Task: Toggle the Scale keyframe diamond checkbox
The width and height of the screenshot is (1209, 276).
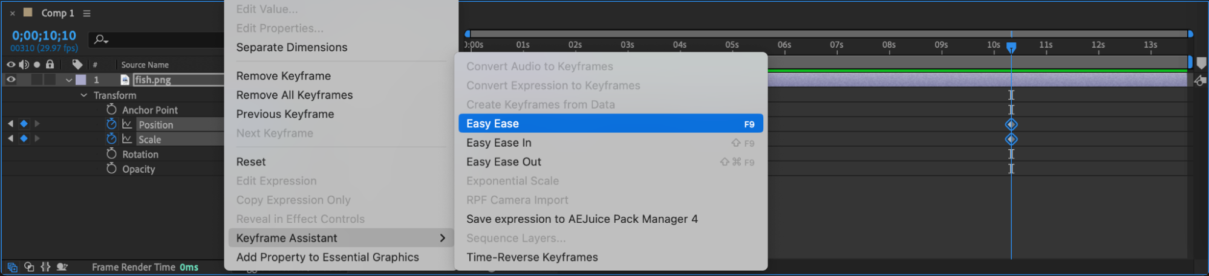Action: point(24,138)
